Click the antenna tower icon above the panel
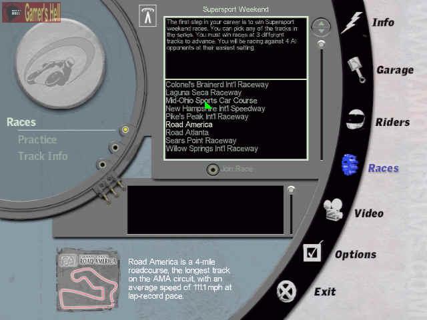Image resolution: width=427 pixels, height=320 pixels. coord(147,15)
